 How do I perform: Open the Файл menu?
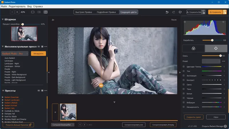(4, 6)
